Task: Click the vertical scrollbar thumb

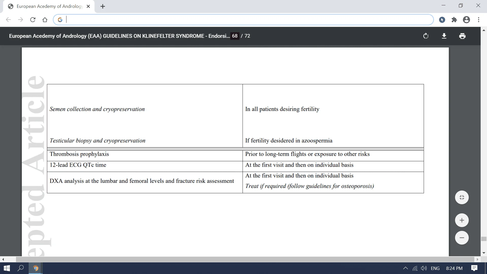Action: coord(484,239)
